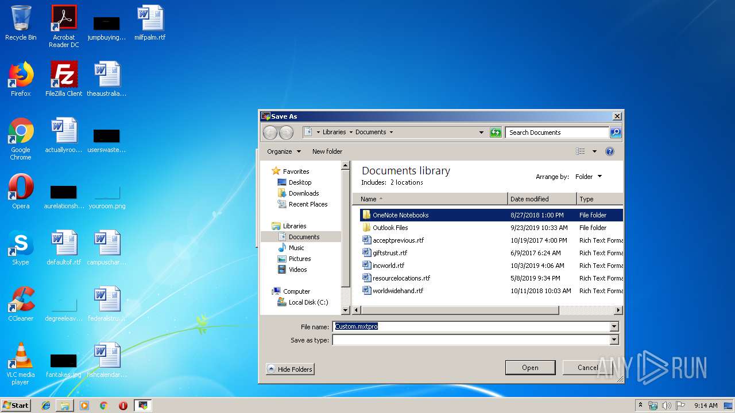Open FileZilla Client shortcut
Screen dimensions: 735x413
pyautogui.click(x=64, y=79)
